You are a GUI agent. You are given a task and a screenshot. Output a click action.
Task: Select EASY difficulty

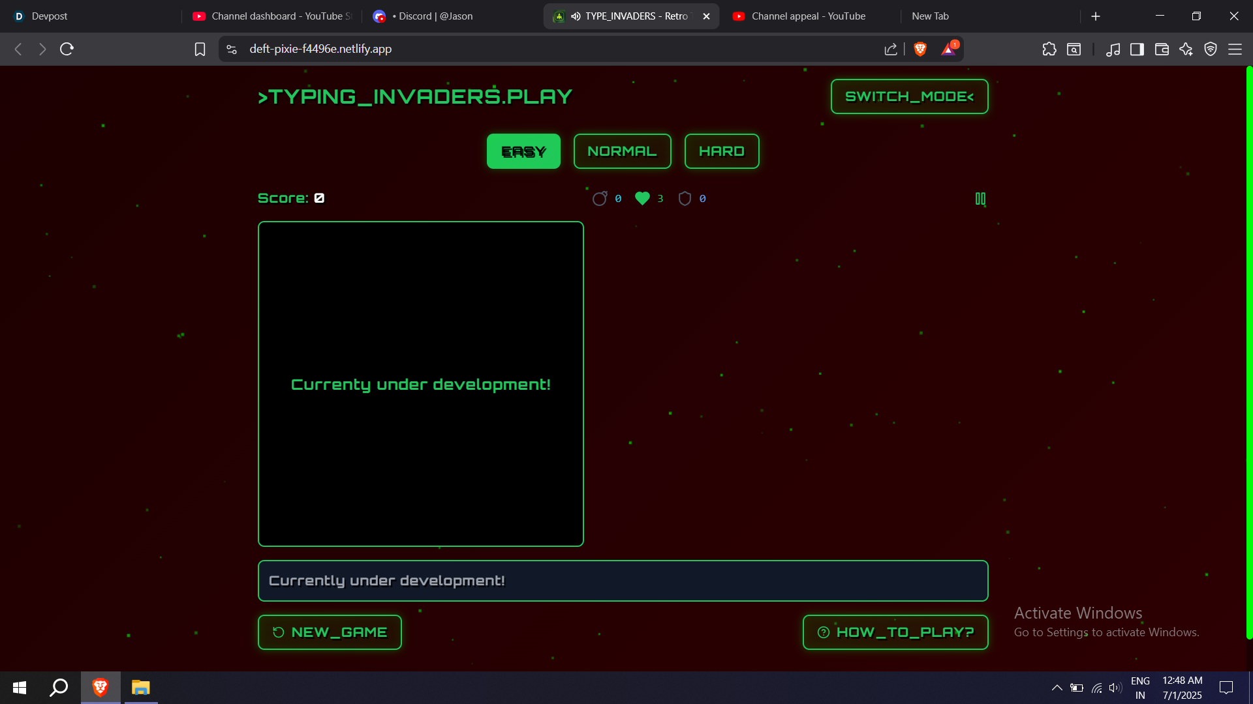(523, 151)
